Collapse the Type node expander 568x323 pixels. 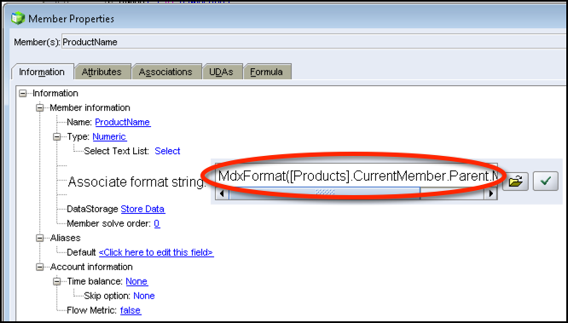pyautogui.click(x=57, y=137)
